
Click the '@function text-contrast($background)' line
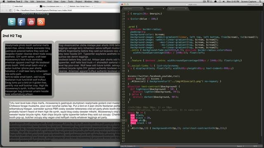coord(153,87)
